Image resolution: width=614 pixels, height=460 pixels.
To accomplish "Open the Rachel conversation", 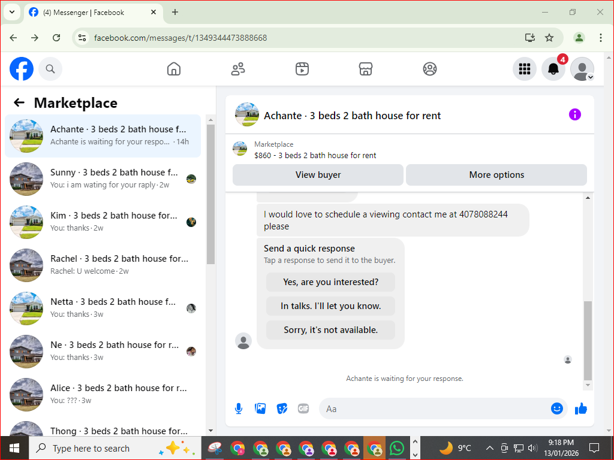I will (x=103, y=265).
